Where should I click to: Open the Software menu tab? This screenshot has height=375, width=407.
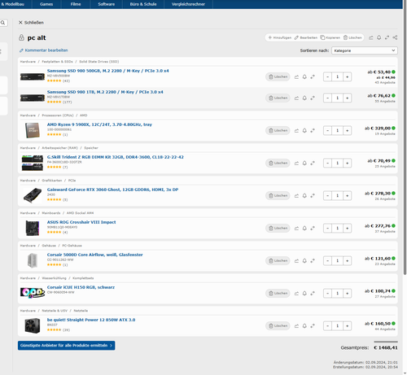(107, 4)
